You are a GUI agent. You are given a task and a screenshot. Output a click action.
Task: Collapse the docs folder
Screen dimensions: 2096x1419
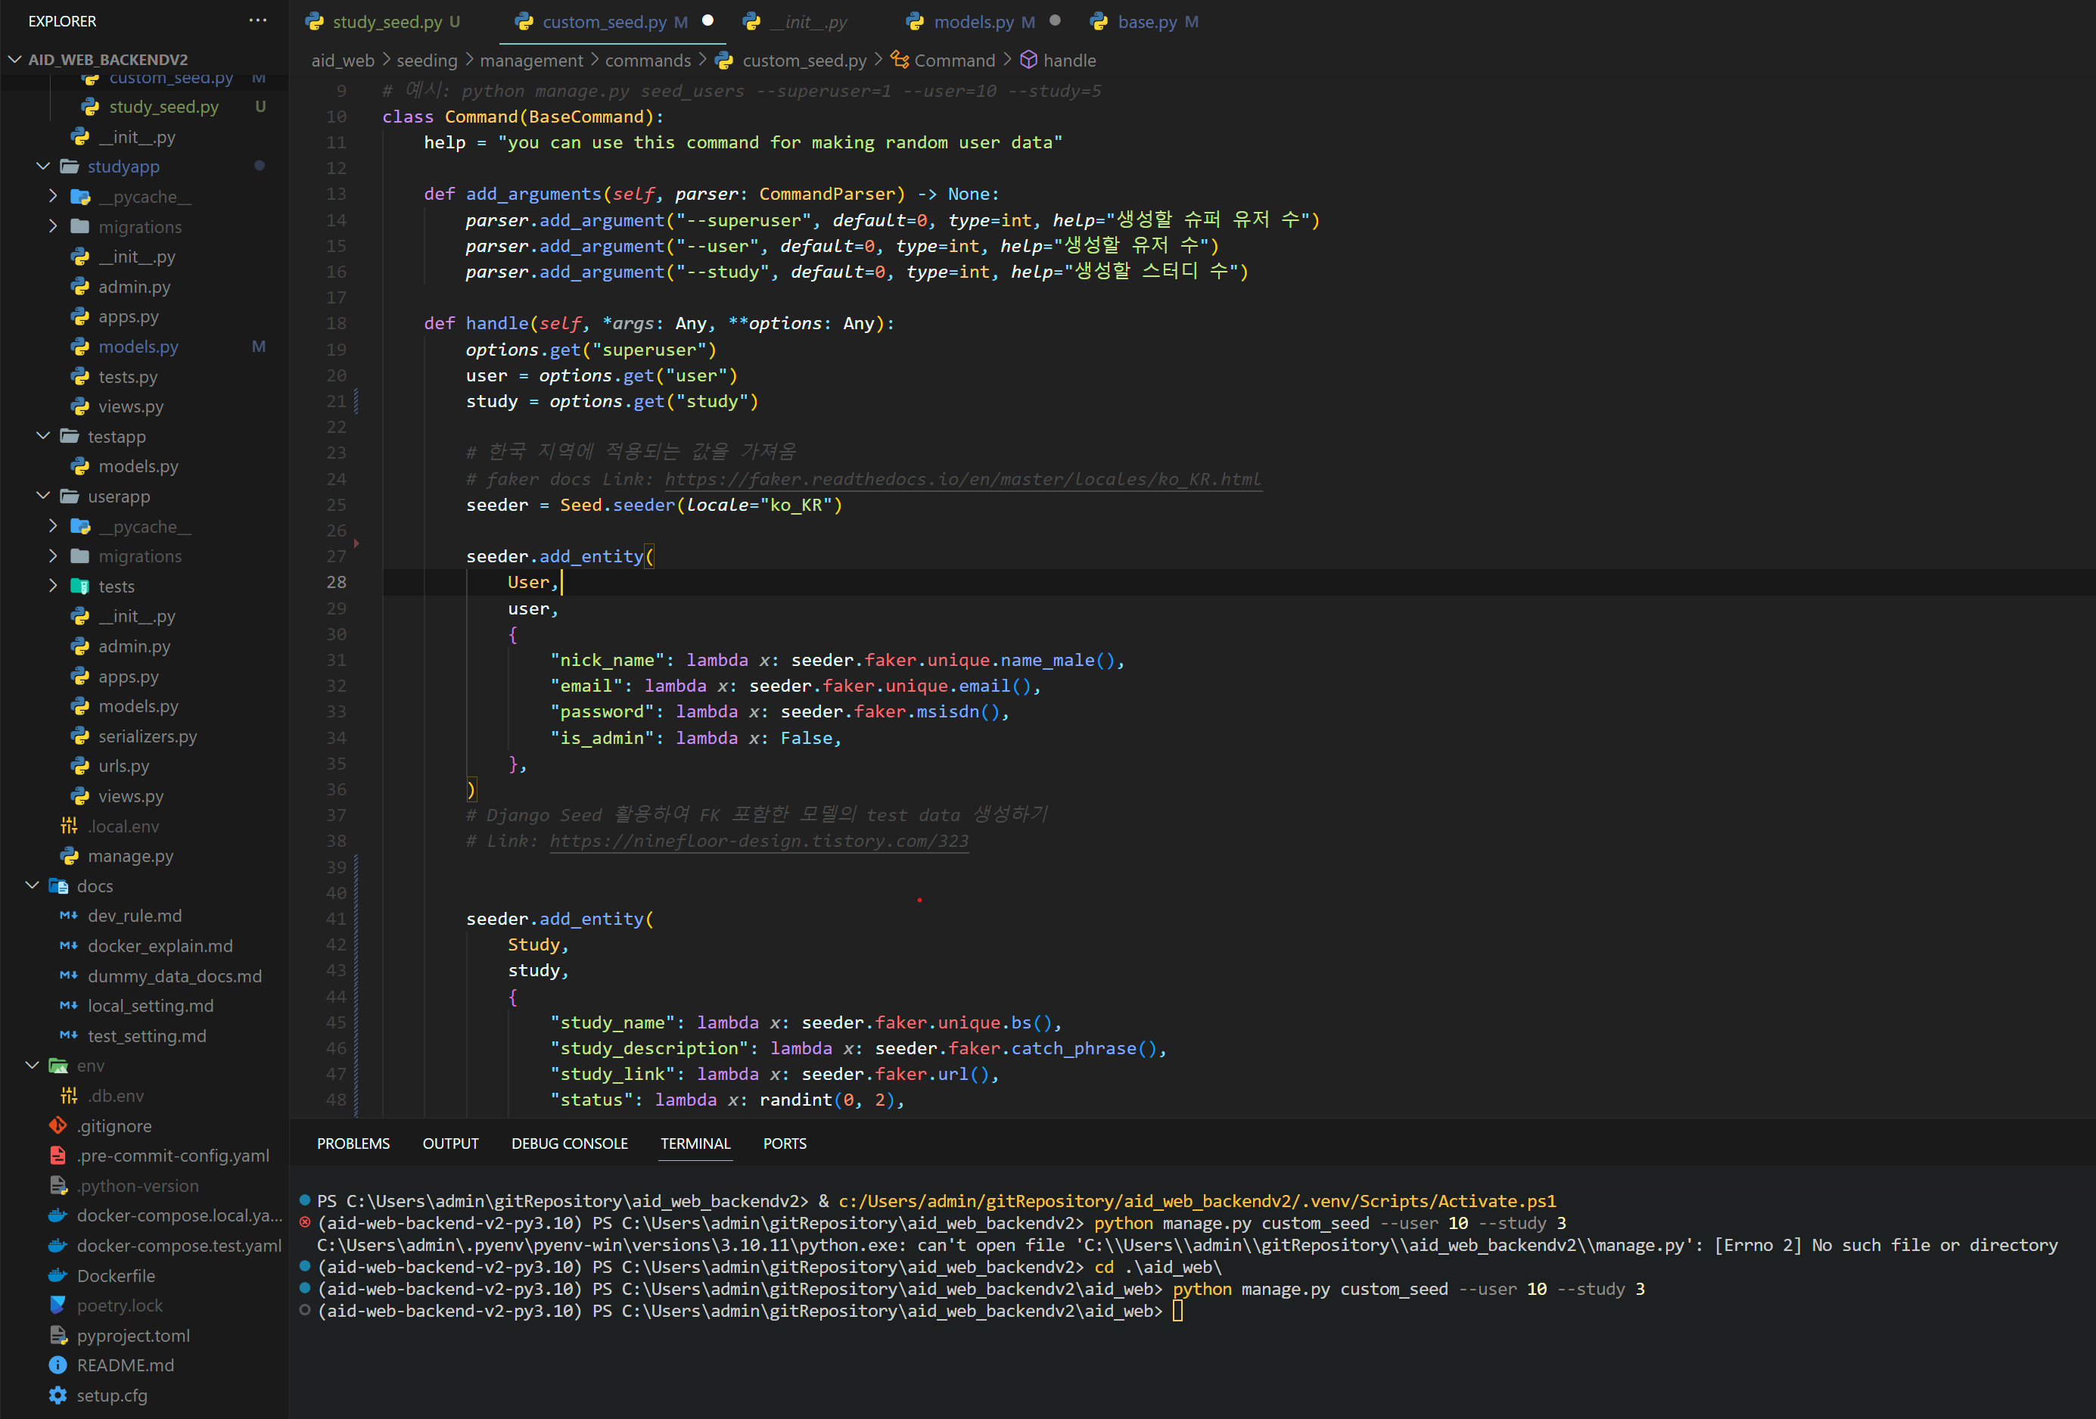(33, 885)
